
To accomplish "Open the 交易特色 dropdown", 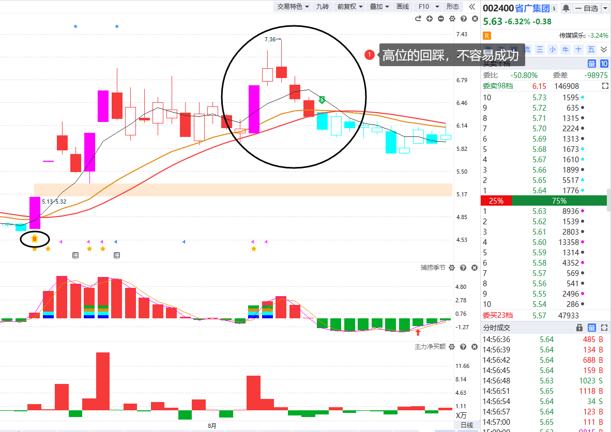I will coord(293,7).
